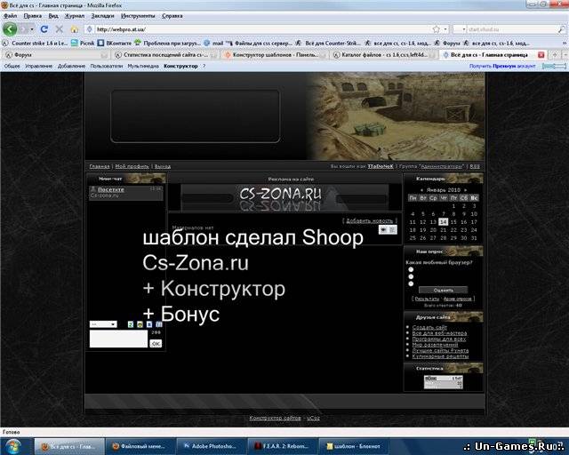
Task: Click the mini-chat message text field
Action: (x=117, y=339)
